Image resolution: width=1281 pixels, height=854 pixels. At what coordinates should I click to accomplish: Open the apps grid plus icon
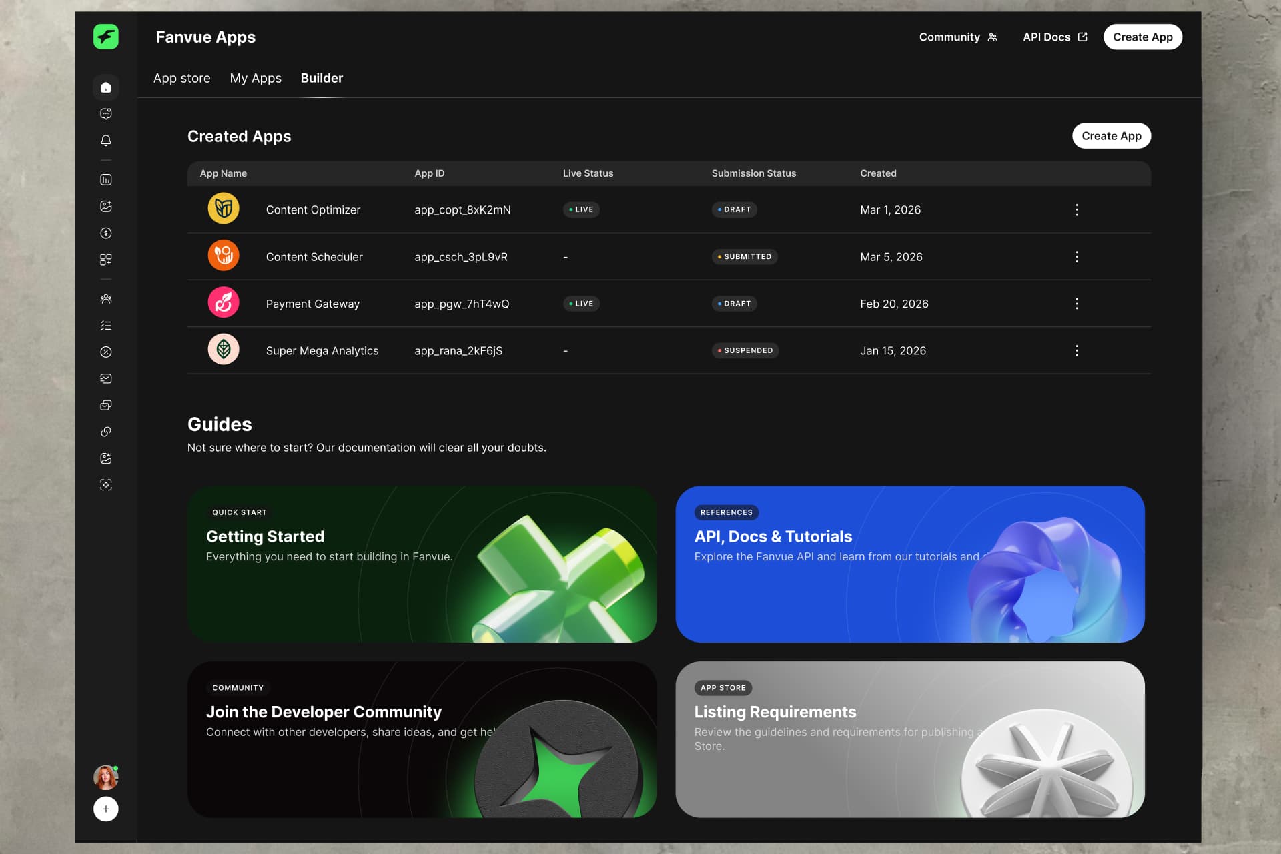[106, 260]
